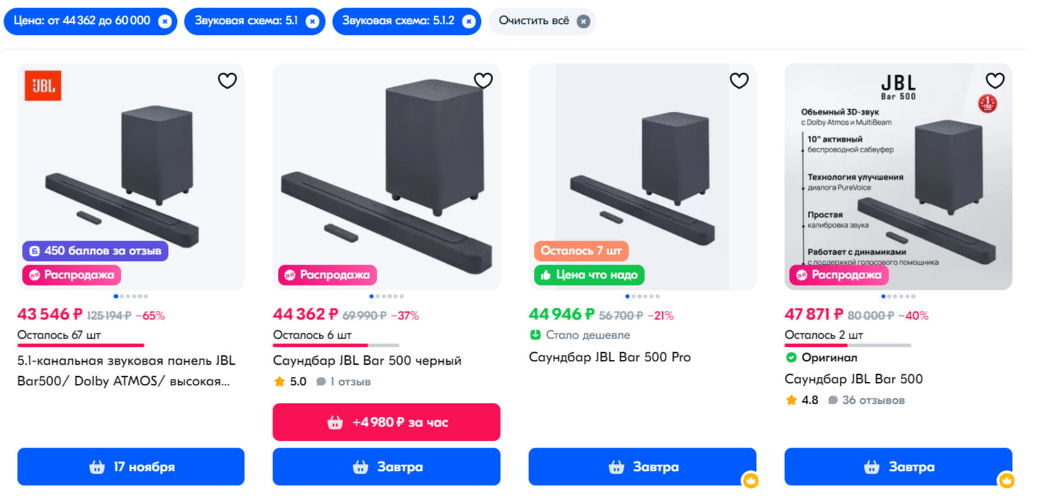The image size is (1043, 499).
Task: Remove the Звуковая схема: 5.1 filter
Action: 312,21
